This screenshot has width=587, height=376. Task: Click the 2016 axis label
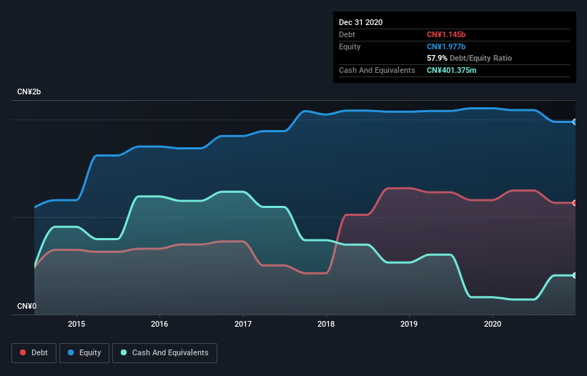click(159, 324)
